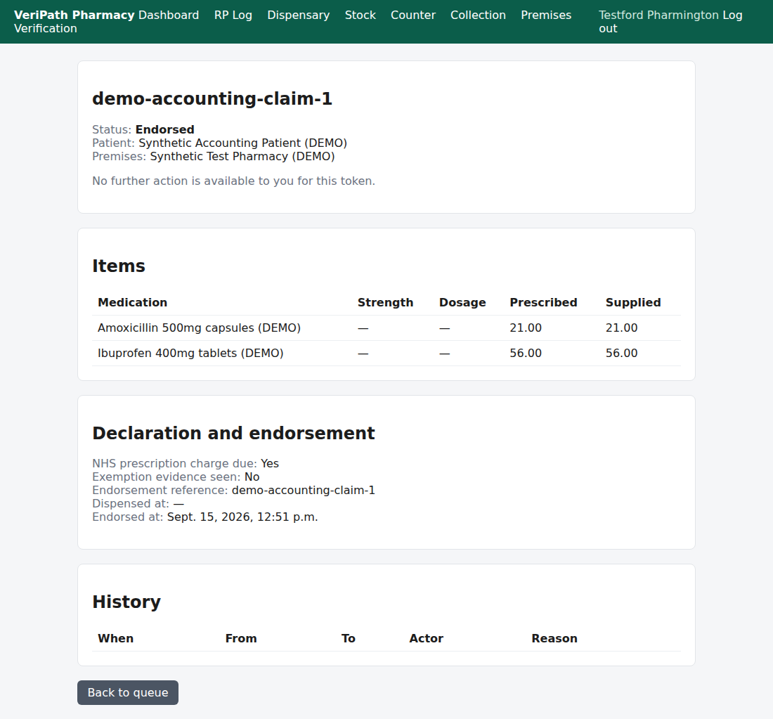Click the endorsement reference value text
Screen dimensions: 773x719
click(303, 490)
